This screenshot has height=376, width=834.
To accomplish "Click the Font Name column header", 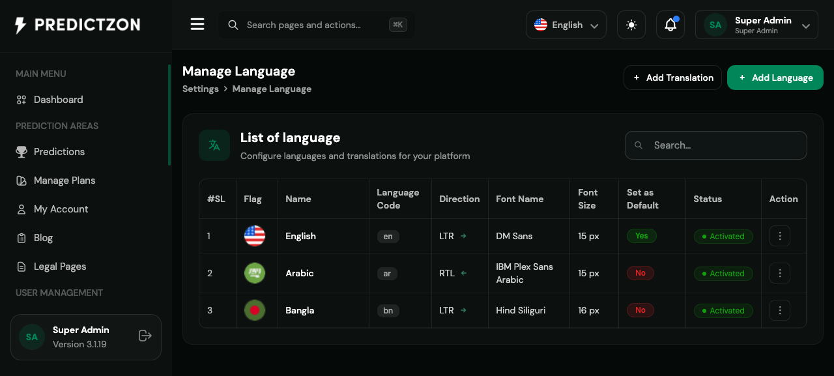I will [x=519, y=199].
